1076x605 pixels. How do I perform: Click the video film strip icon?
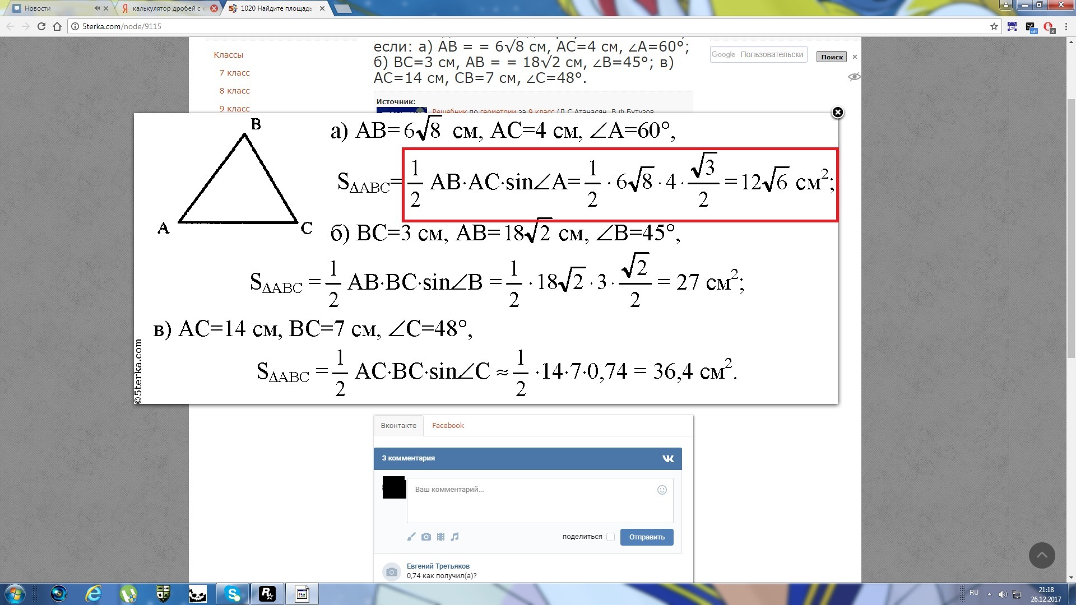coord(440,537)
